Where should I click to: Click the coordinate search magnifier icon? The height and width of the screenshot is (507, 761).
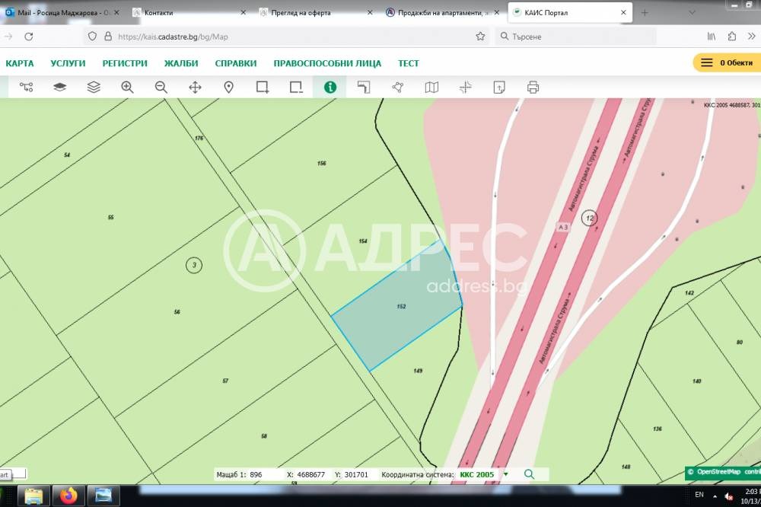[529, 474]
